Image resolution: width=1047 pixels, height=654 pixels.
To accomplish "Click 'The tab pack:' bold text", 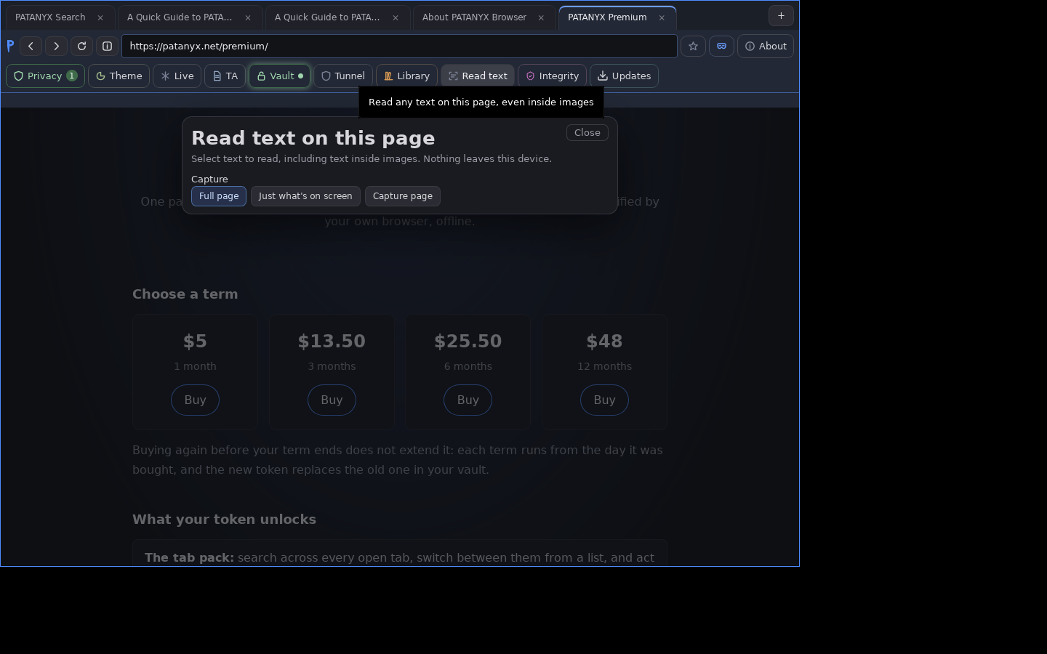I will 189,557.
